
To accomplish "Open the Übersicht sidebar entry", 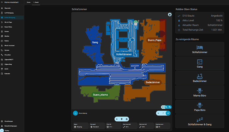I will coord(12,8).
